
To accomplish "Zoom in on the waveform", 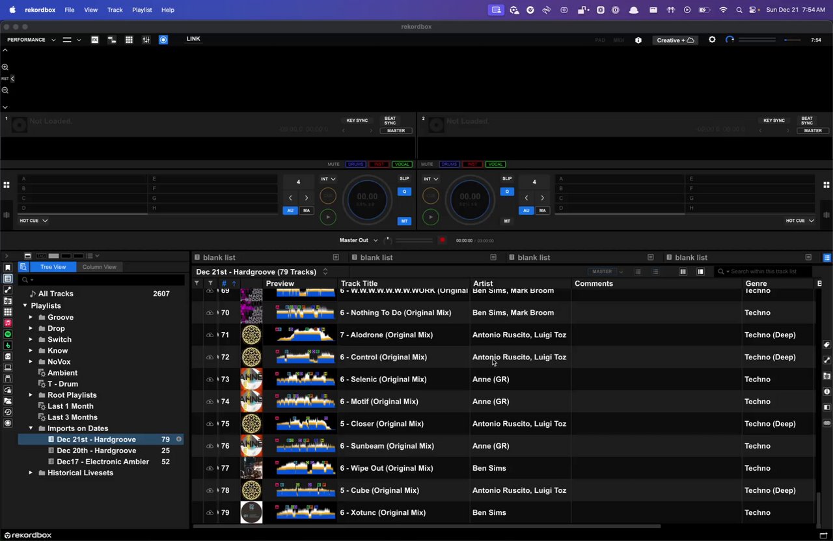I will [x=5, y=67].
